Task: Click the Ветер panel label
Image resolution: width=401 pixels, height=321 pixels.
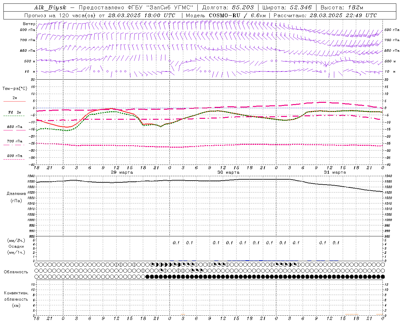Action: click(x=29, y=24)
